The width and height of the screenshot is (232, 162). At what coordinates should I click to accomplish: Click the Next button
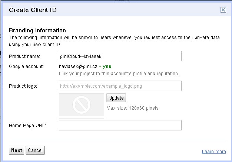[x=16, y=150]
